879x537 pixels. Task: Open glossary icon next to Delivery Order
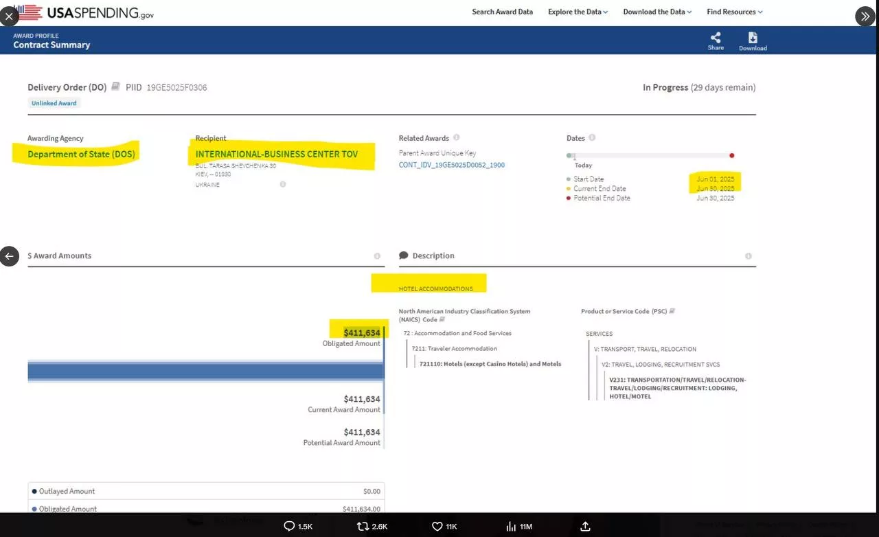tap(115, 87)
